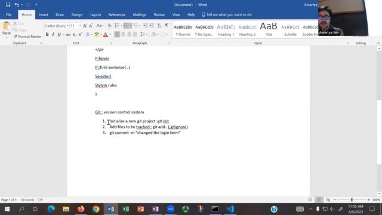This screenshot has width=382, height=215.
Task: Open the font name Calibri dropdown
Action: [x=67, y=26]
